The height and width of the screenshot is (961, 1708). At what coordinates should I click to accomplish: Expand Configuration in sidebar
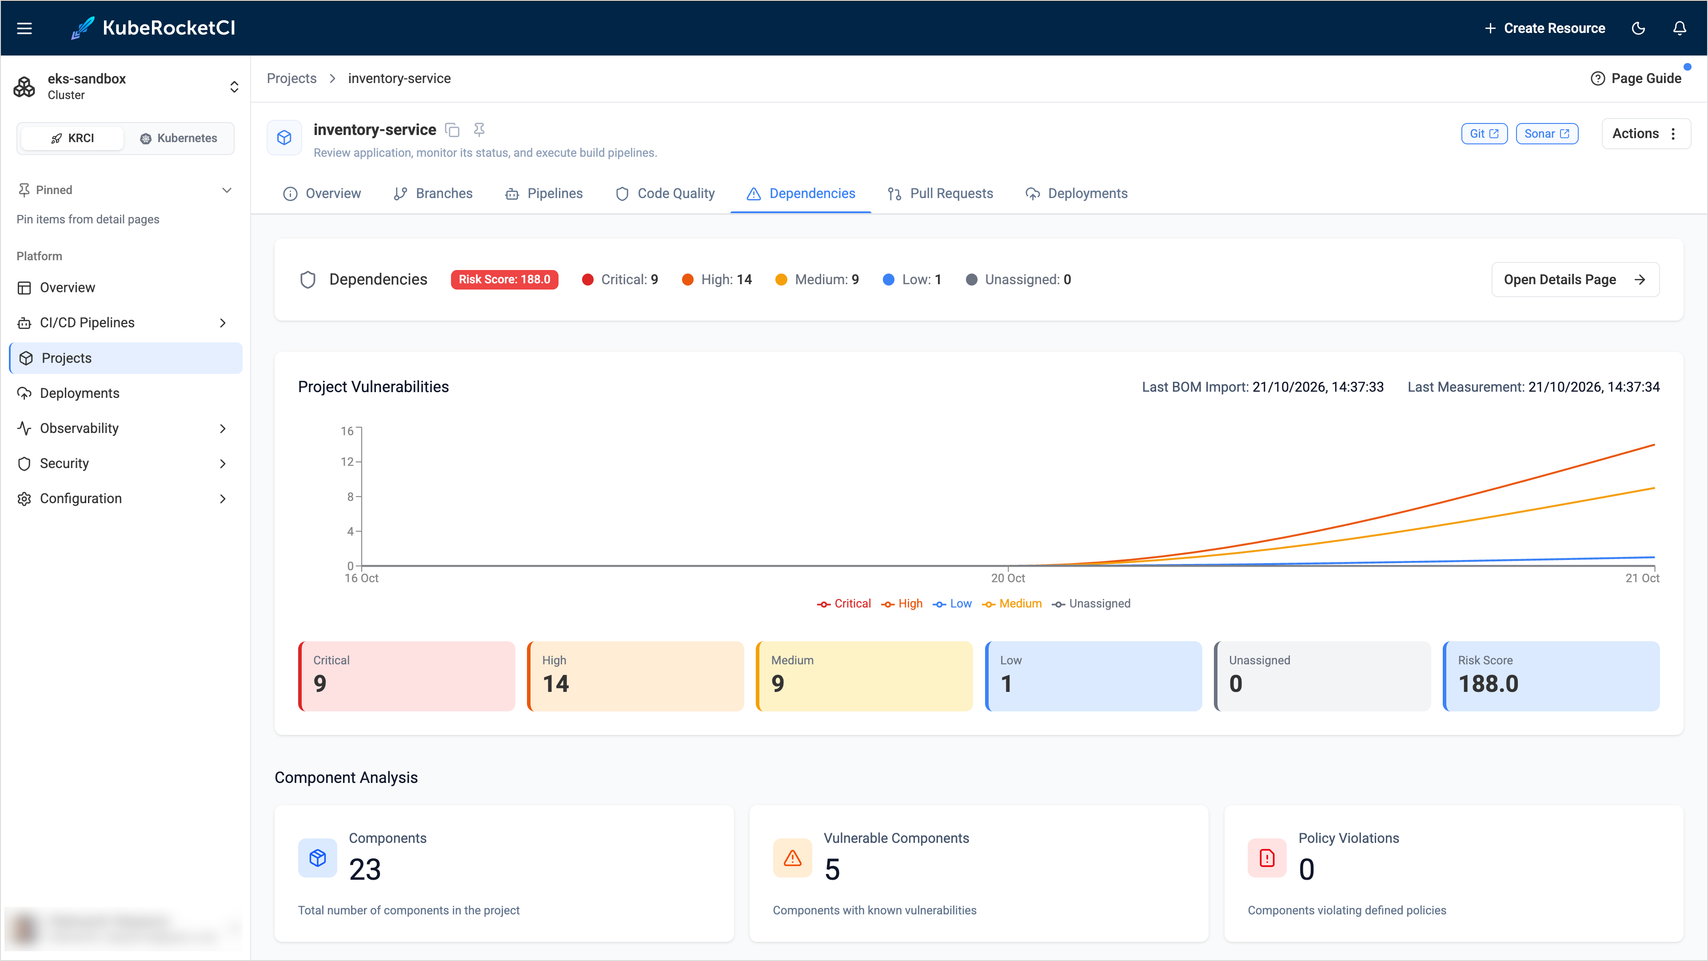coord(223,499)
